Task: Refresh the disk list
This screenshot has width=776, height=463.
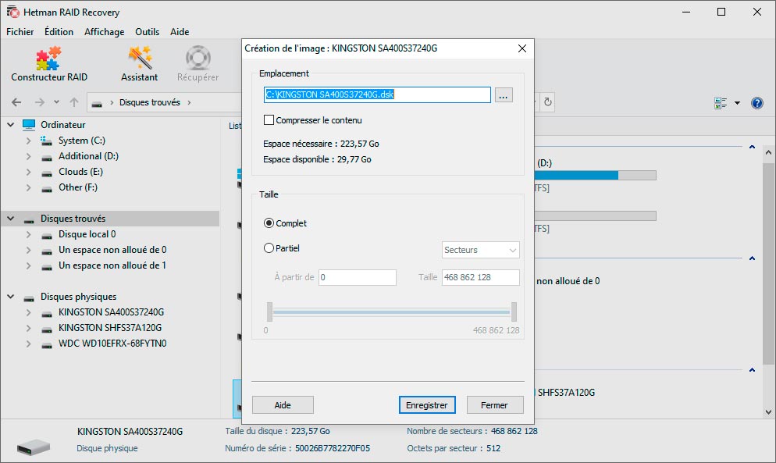Action: (x=547, y=102)
